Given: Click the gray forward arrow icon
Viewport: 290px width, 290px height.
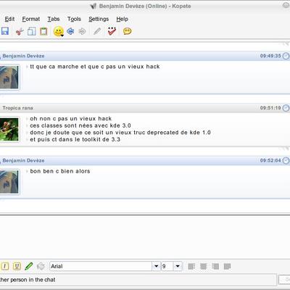Looking at the screenshot, I should (x=83, y=31).
